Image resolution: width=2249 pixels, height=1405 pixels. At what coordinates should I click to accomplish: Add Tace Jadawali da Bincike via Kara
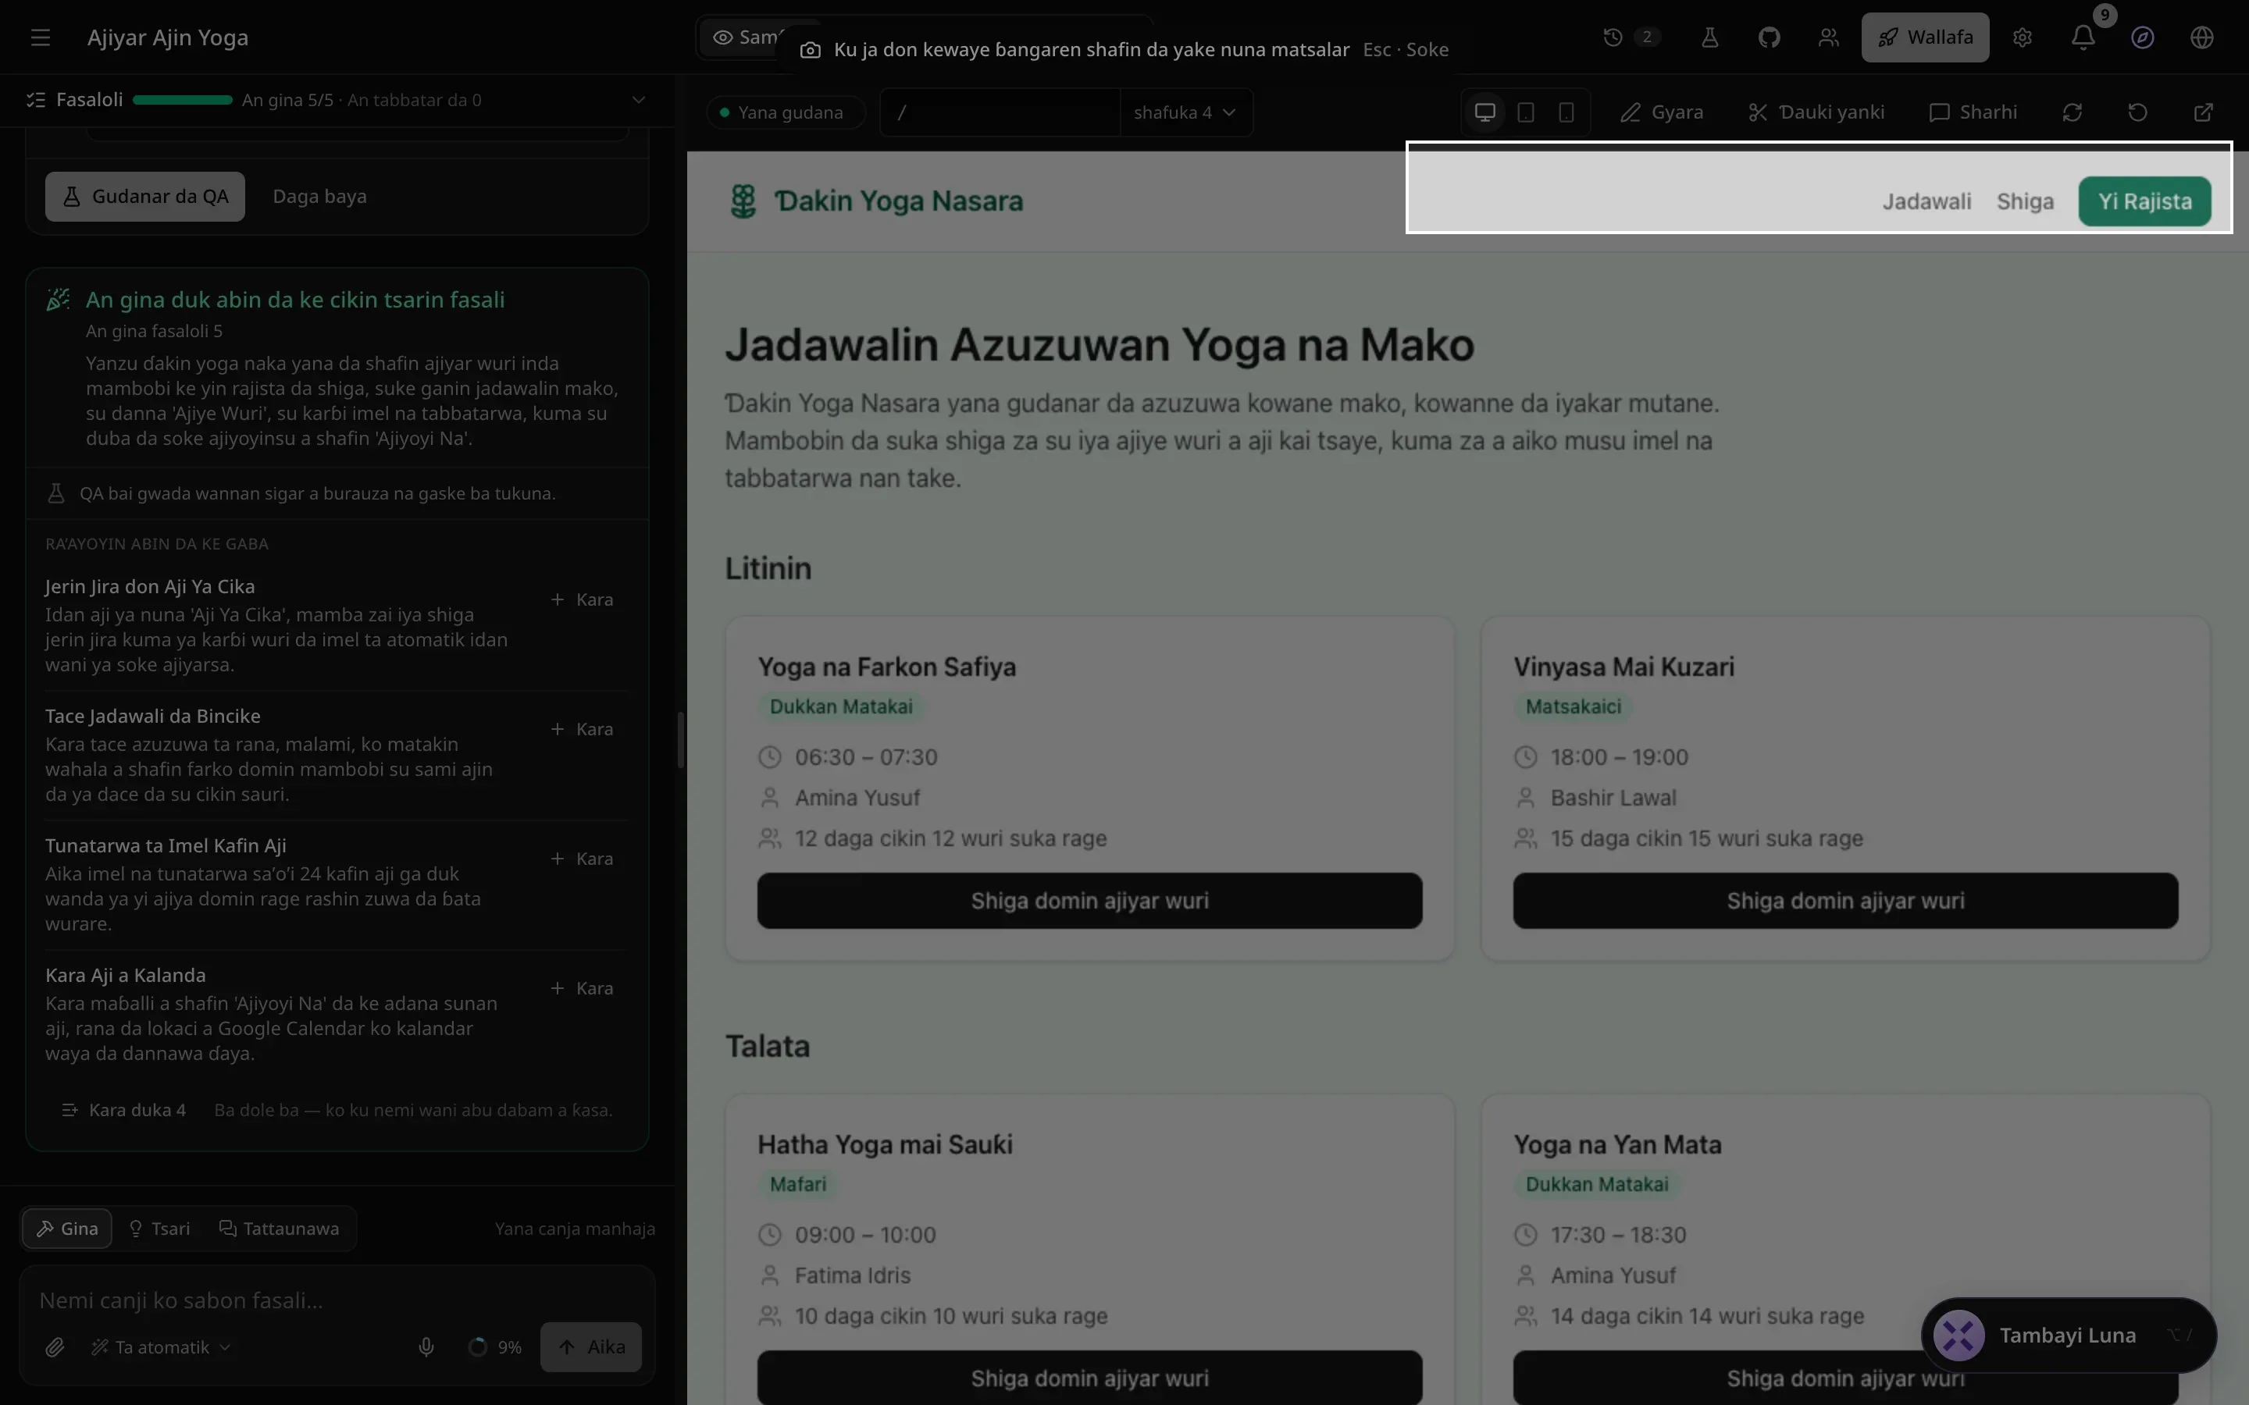click(x=582, y=728)
